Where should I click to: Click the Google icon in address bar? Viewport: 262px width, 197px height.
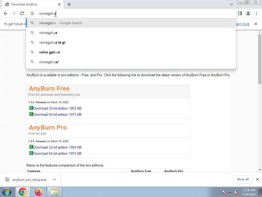(32, 13)
